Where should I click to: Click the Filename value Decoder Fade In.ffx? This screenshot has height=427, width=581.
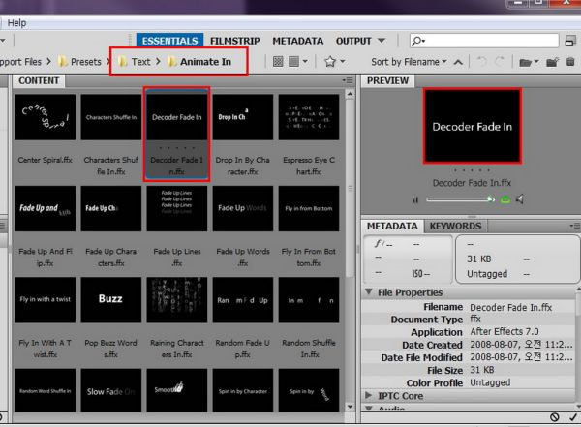pyautogui.click(x=511, y=307)
